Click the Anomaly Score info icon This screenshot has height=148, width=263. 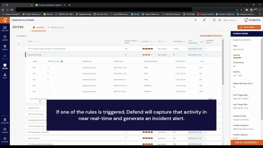click(x=62, y=61)
